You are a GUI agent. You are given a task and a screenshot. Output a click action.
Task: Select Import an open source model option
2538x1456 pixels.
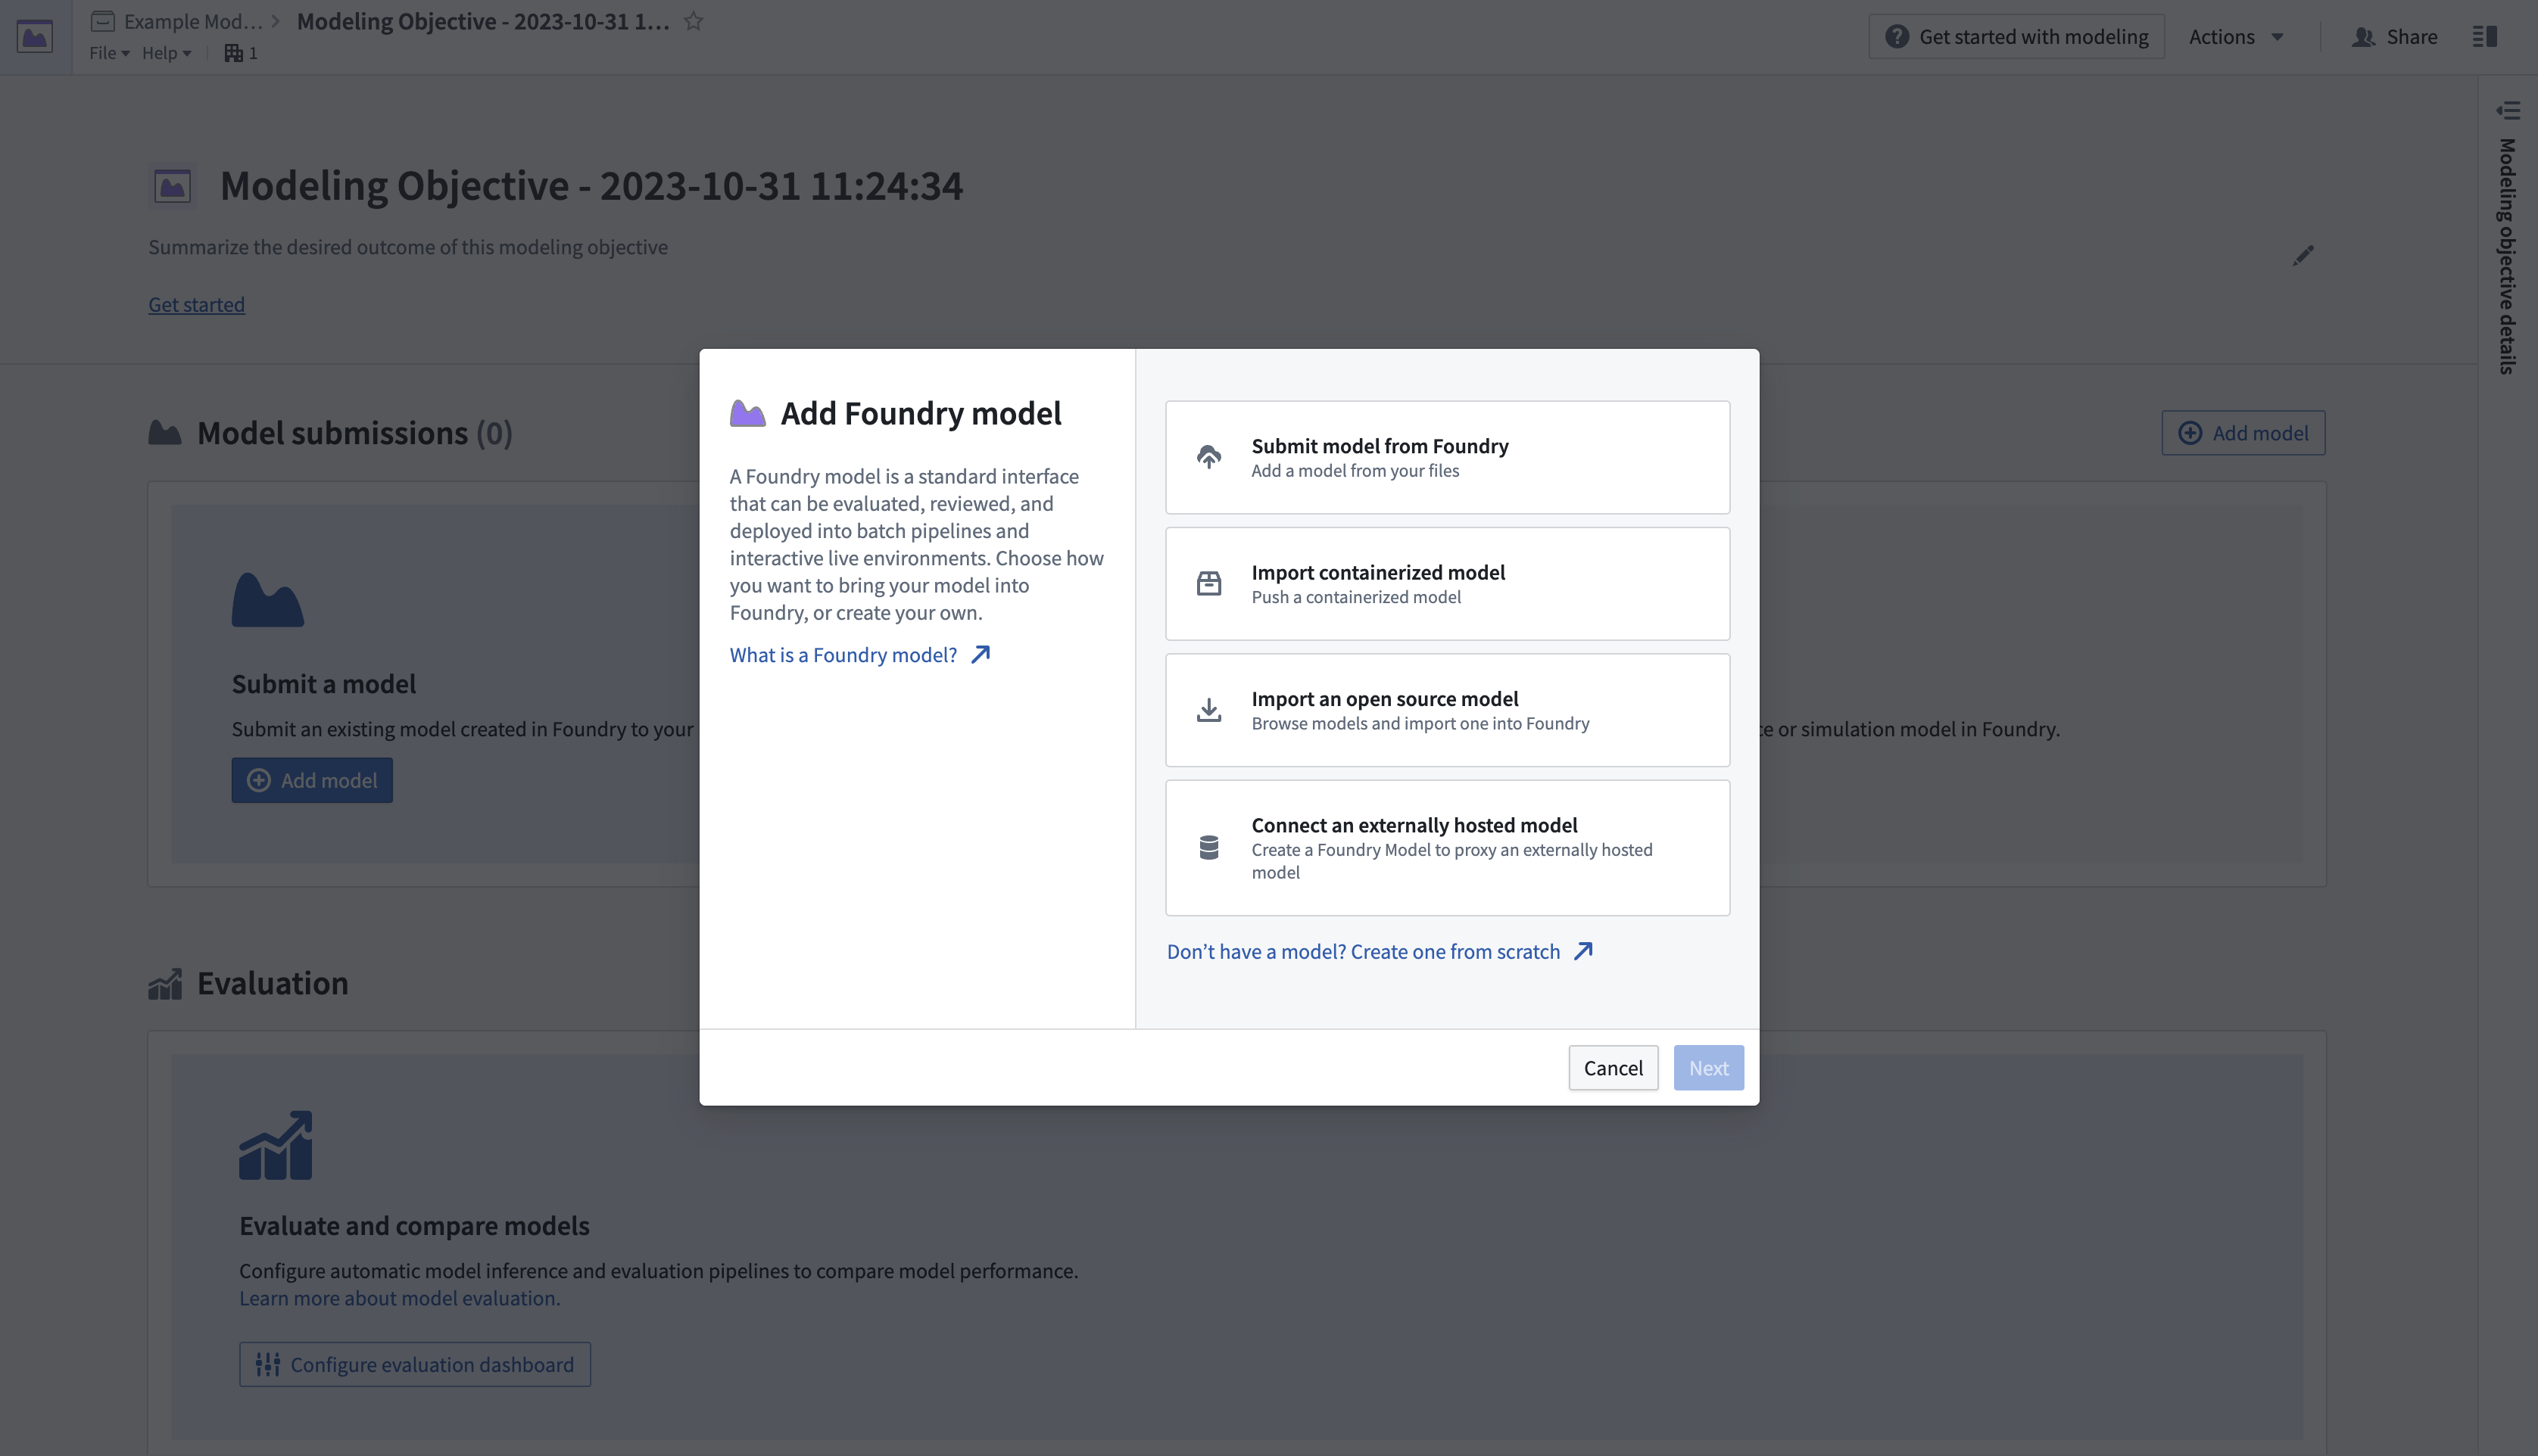point(1448,710)
